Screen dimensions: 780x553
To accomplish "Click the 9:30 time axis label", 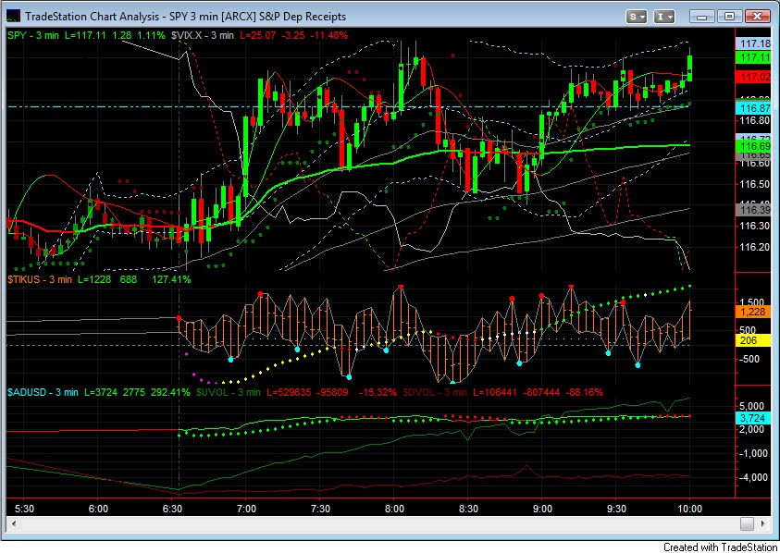I will coord(616,509).
